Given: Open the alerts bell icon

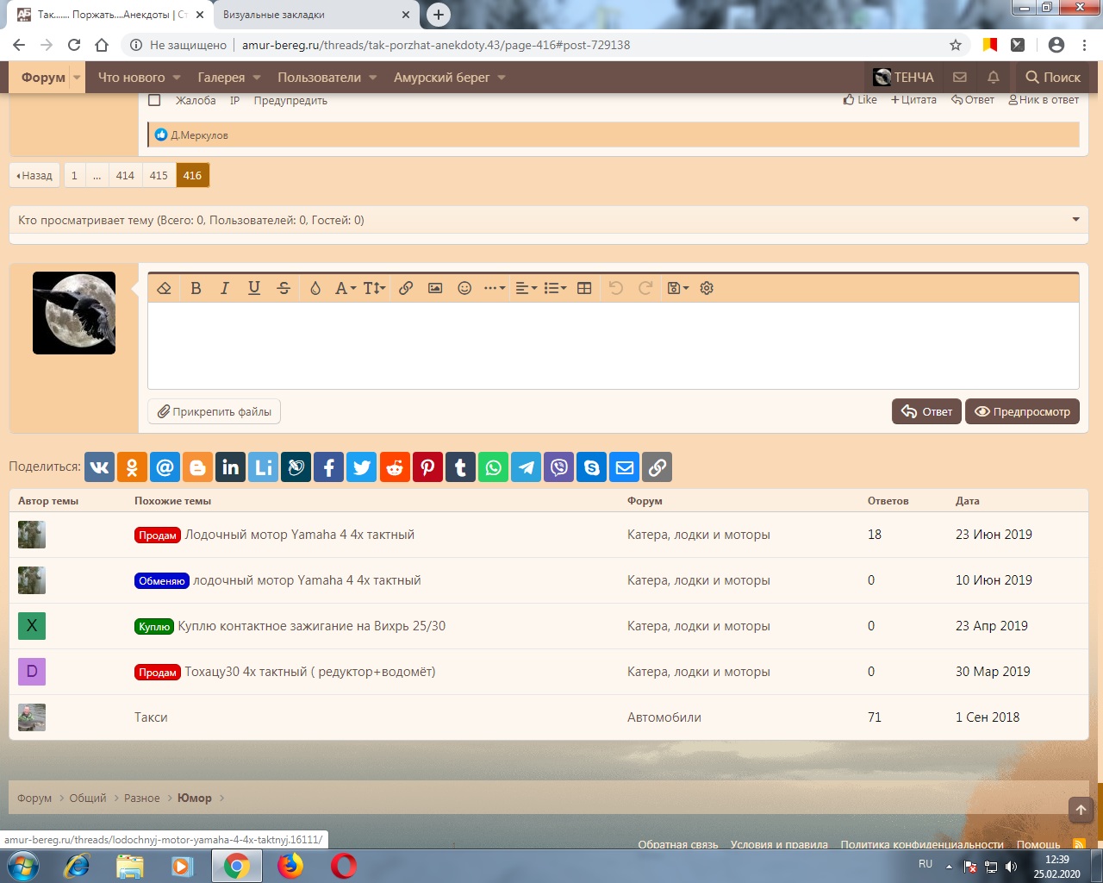Looking at the screenshot, I should tap(993, 78).
